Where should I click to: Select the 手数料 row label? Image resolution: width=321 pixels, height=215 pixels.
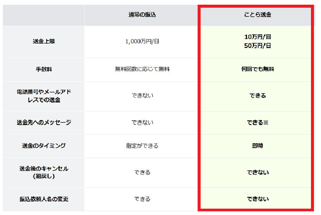point(44,69)
